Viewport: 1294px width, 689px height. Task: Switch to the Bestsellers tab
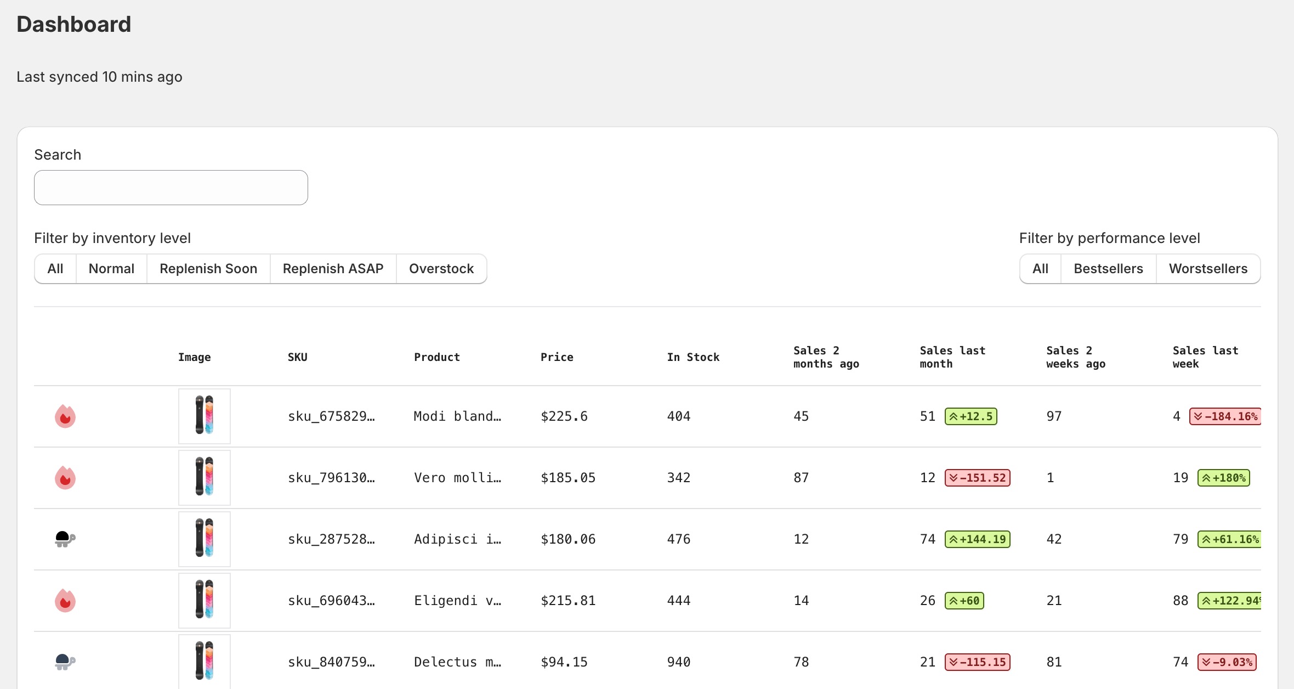tap(1108, 268)
